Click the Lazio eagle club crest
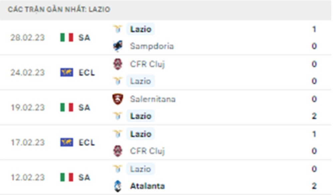The image size is (333, 195). click(x=118, y=29)
